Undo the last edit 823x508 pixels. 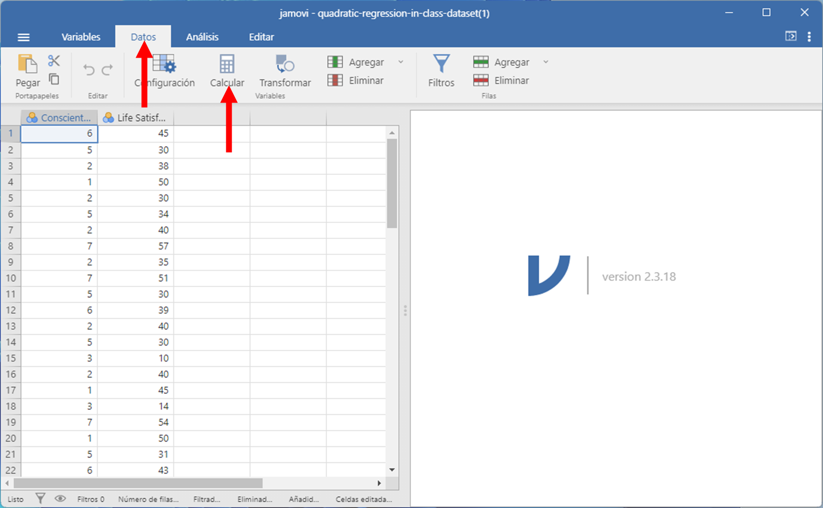click(x=88, y=70)
